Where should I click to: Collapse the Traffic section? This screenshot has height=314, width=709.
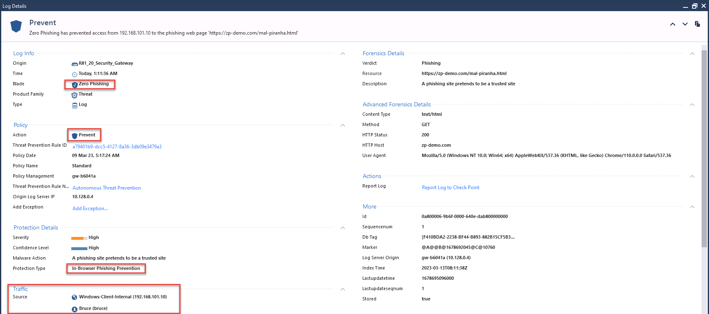point(343,289)
